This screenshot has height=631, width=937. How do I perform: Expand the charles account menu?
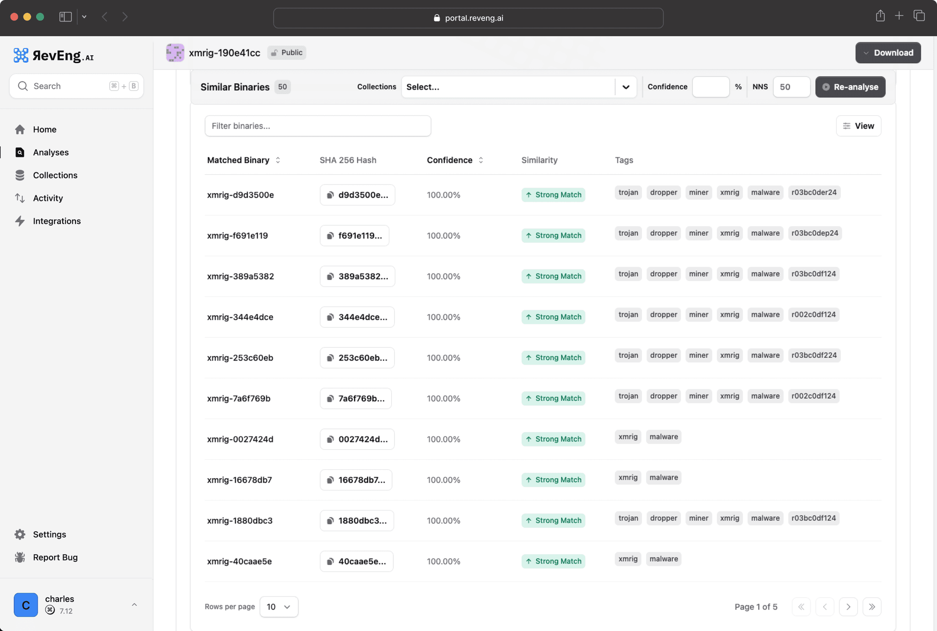tap(134, 604)
